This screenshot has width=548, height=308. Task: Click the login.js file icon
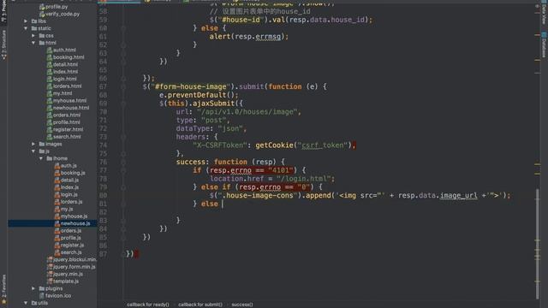[x=57, y=194]
